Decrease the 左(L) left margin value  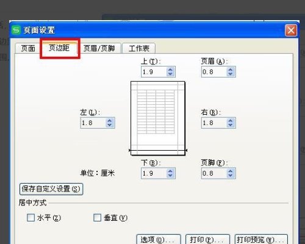(x=110, y=125)
